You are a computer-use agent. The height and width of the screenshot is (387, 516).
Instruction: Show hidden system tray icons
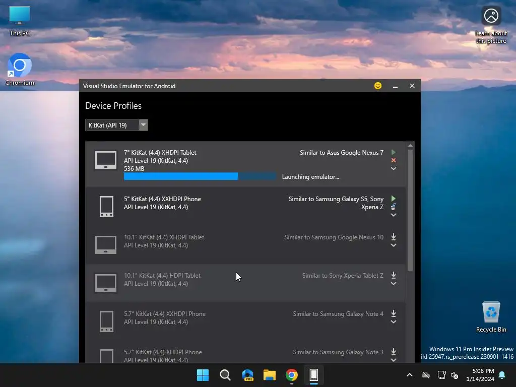410,375
